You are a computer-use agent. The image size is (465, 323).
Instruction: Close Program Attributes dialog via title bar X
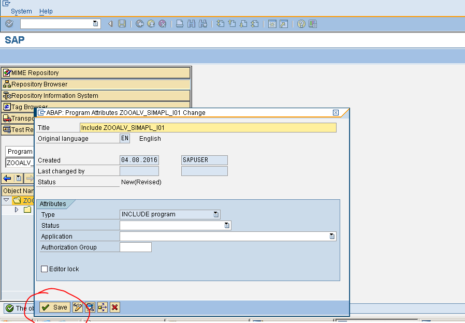[x=336, y=113]
